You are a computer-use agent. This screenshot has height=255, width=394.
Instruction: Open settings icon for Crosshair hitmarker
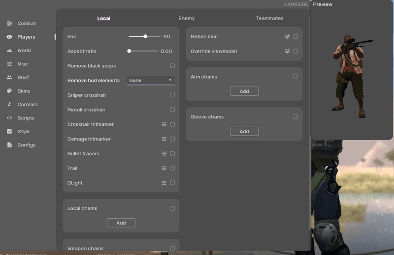[164, 124]
